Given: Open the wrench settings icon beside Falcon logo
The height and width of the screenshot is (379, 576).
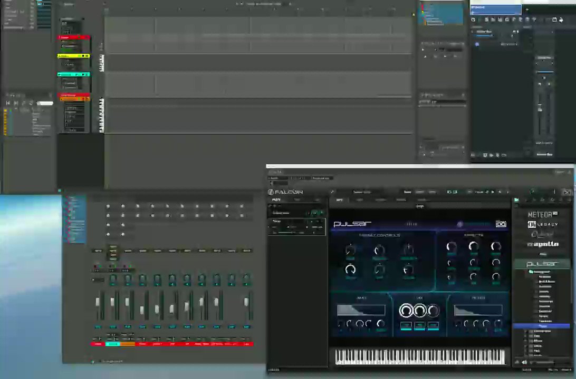Looking at the screenshot, I should coord(332,192).
